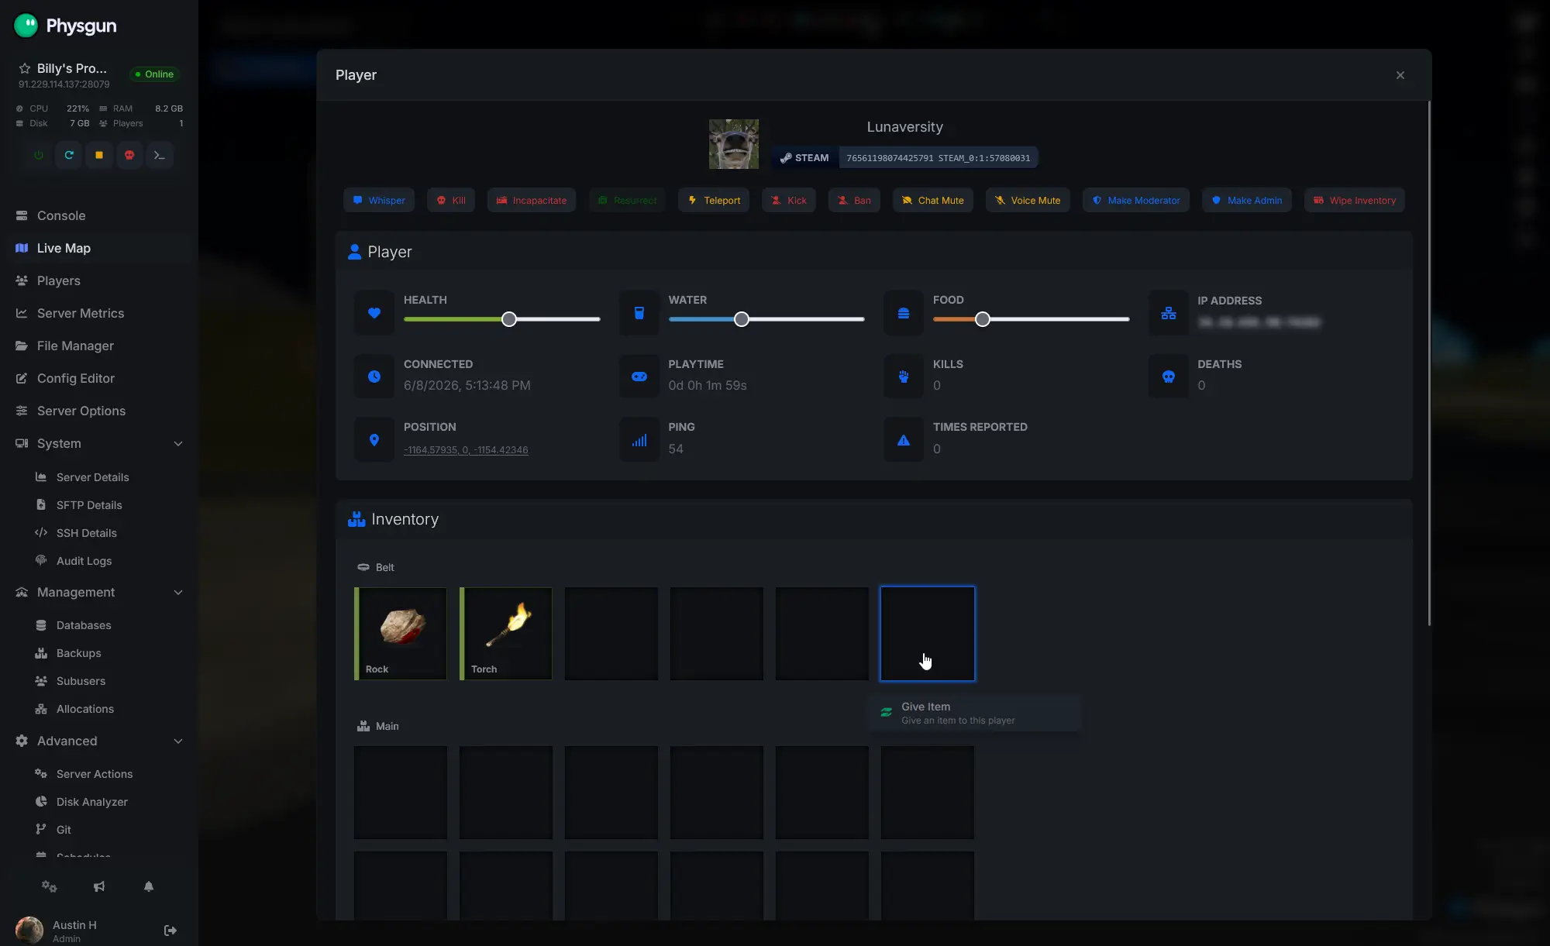
Task: Click the Connected clock icon
Action: [374, 377]
